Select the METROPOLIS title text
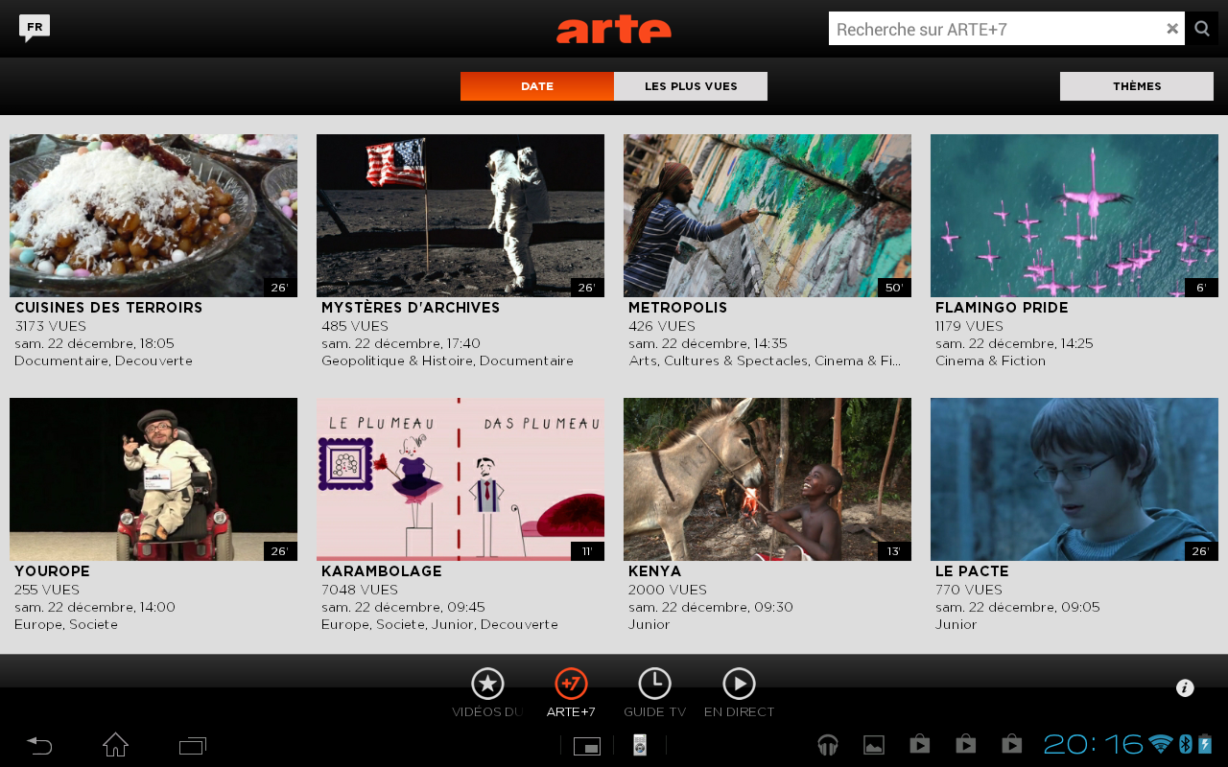1228x767 pixels. coord(678,308)
